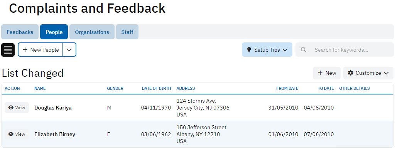This screenshot has width=395, height=150.
Task: Open the Staff tab
Action: pyautogui.click(x=127, y=32)
